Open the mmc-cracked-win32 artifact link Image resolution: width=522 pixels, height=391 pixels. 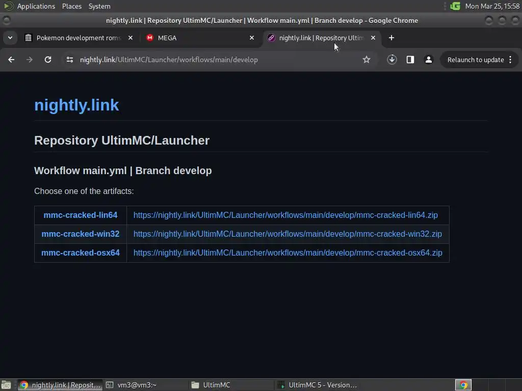pyautogui.click(x=81, y=234)
